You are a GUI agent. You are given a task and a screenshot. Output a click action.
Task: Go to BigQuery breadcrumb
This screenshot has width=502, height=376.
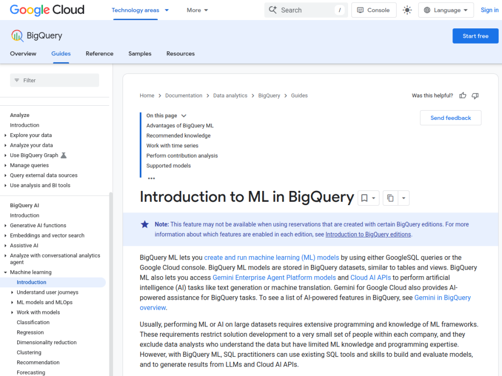(x=269, y=95)
